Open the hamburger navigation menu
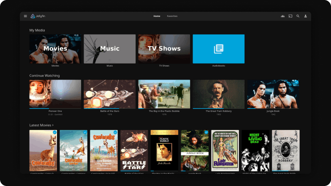The height and width of the screenshot is (186, 331). click(25, 16)
